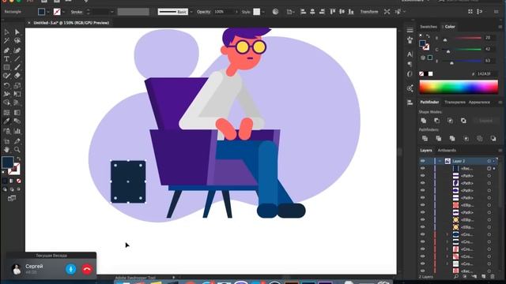
Task: Click the Intersect shape mode icon
Action: pyautogui.click(x=450, y=121)
